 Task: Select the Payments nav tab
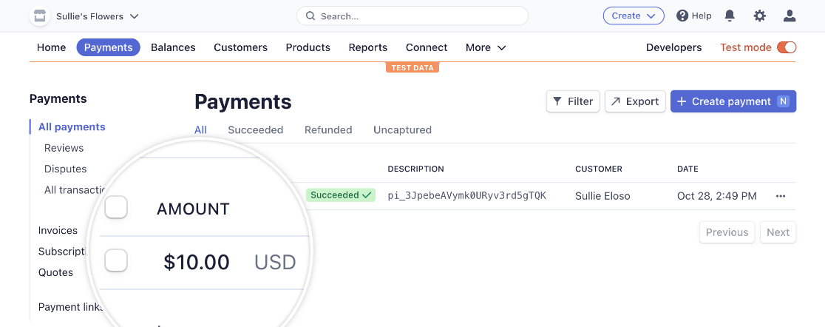tap(109, 47)
